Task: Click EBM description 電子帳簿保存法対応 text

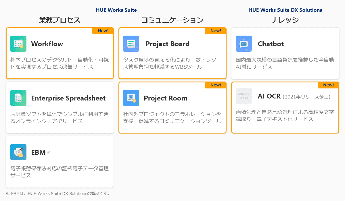Action: (60, 172)
